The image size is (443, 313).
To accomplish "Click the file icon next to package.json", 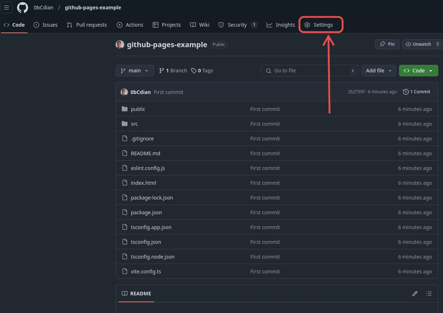I will coord(125,213).
